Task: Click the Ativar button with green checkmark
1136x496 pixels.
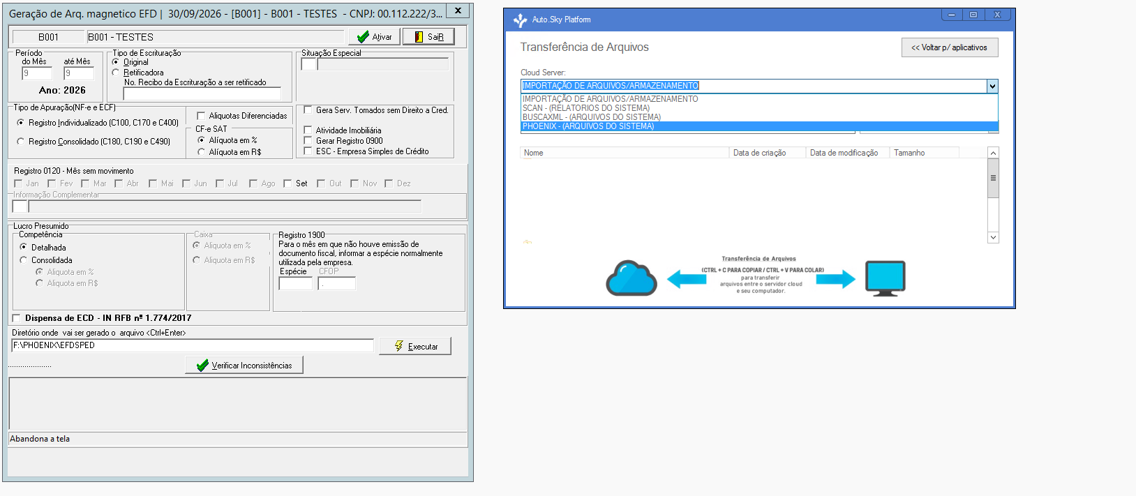Action: [374, 36]
